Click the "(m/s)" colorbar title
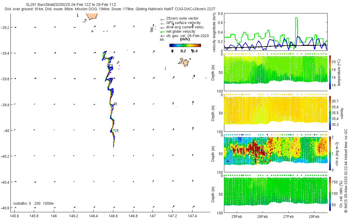Image resolution: width=350 pixels, height=219 pixels. (x=185, y=39)
